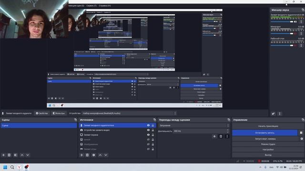Viewport: 305px width, 171px height.
Task: Open advanced audio properties gear in mixer
Action: [273, 114]
